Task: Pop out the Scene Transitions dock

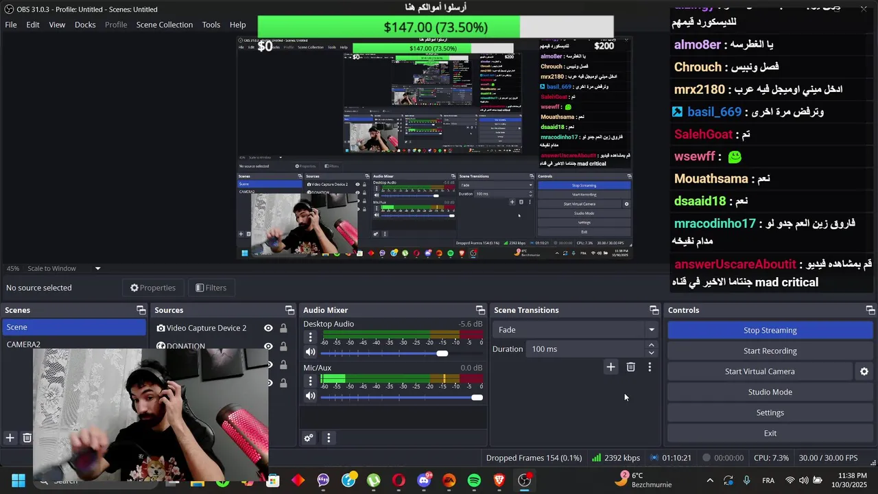Action: [654, 310]
